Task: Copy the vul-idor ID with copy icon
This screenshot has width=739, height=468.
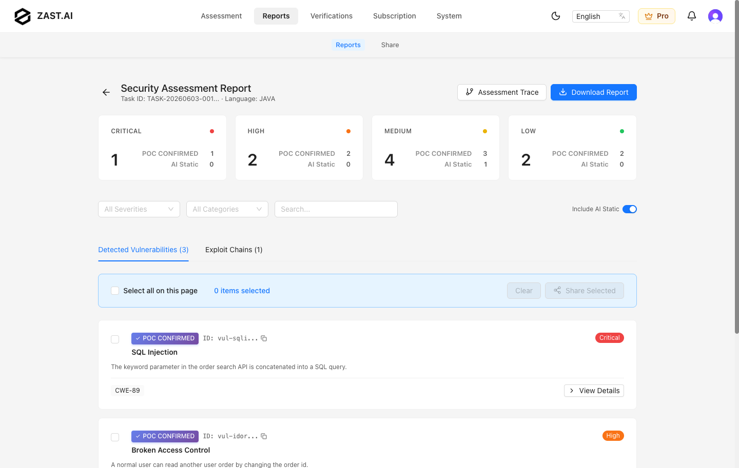Action: tap(264, 436)
